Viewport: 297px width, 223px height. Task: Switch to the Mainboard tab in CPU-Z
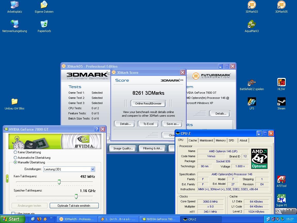206,140
